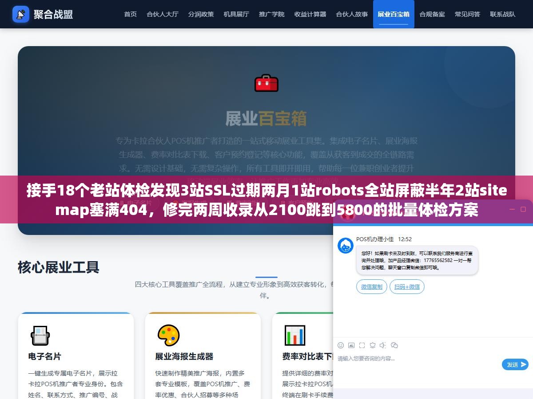Image resolution: width=533 pixels, height=399 pixels.
Task: Go to the 首页 menu item
Action: coord(131,14)
